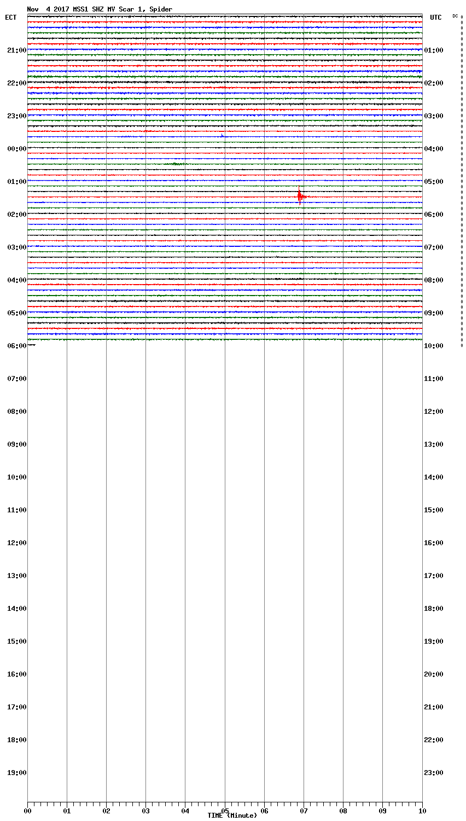Select the 23:00 label on the ECT axis

[x=17, y=116]
